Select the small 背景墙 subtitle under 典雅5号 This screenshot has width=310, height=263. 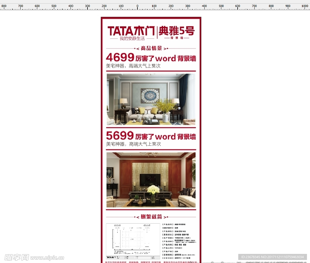pyautogui.click(x=176, y=38)
